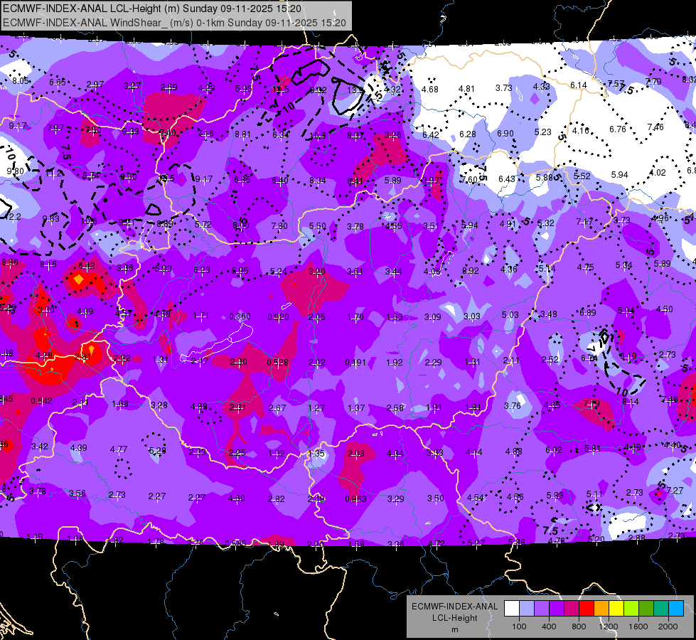Select the 3.03 grid value

point(472,316)
